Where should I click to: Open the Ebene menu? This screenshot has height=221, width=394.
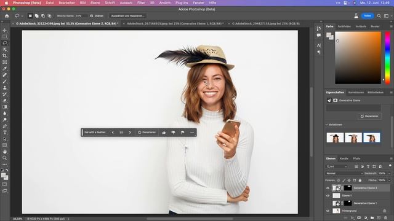point(95,2)
